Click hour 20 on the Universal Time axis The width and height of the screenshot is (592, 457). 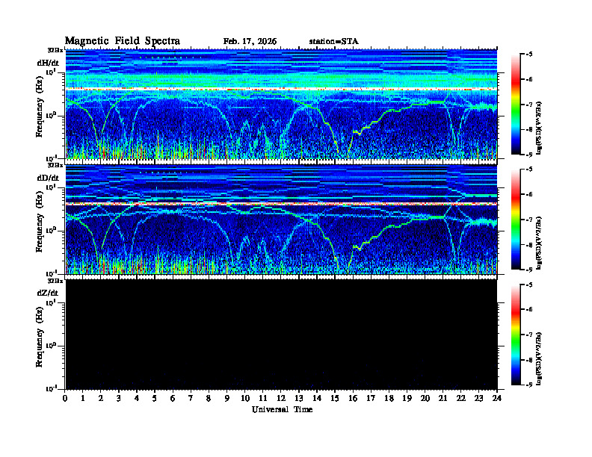coord(425,398)
